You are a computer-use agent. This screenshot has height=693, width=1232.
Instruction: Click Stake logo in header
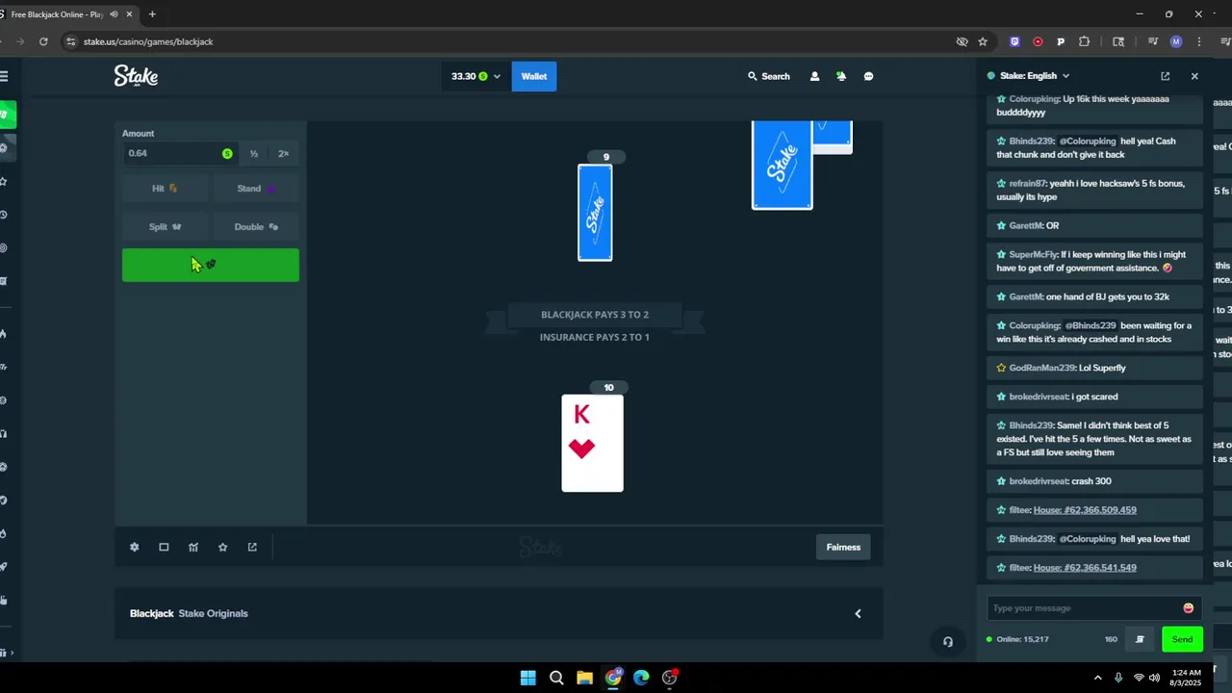(136, 76)
